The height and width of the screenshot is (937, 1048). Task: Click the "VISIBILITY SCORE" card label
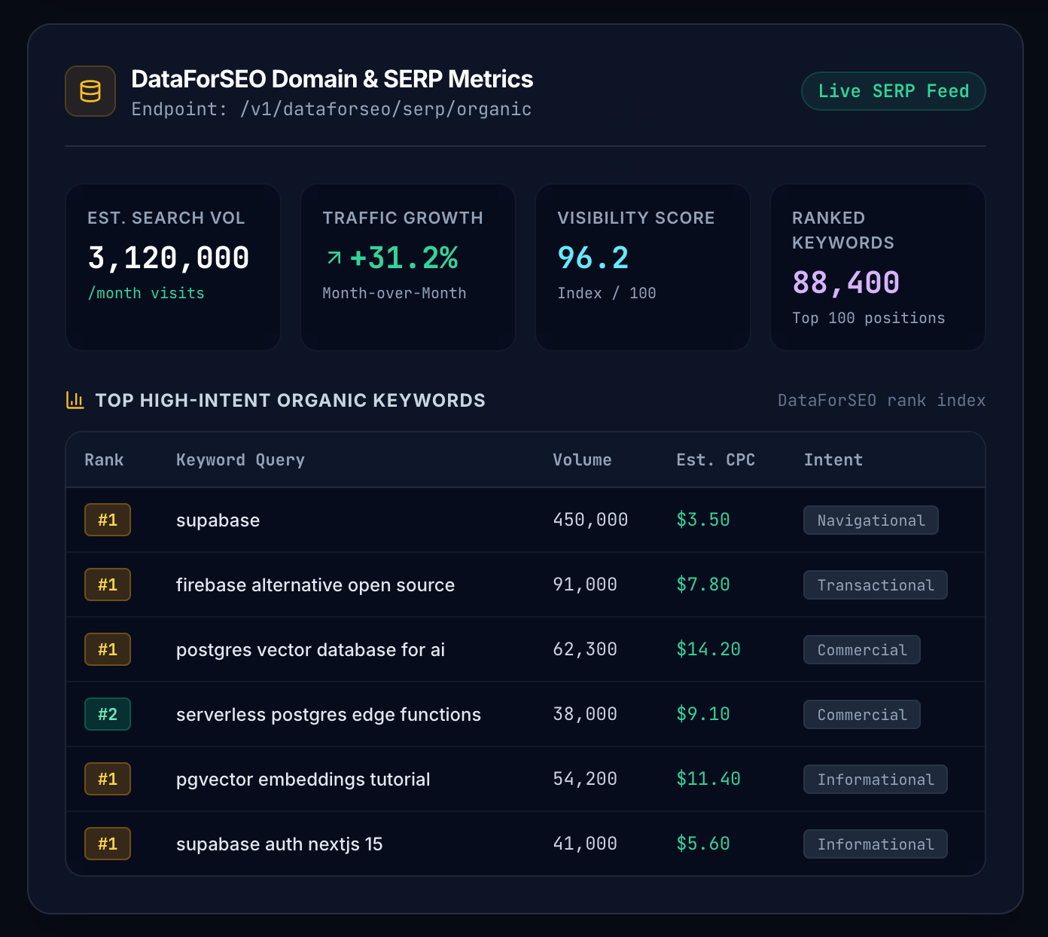636,218
